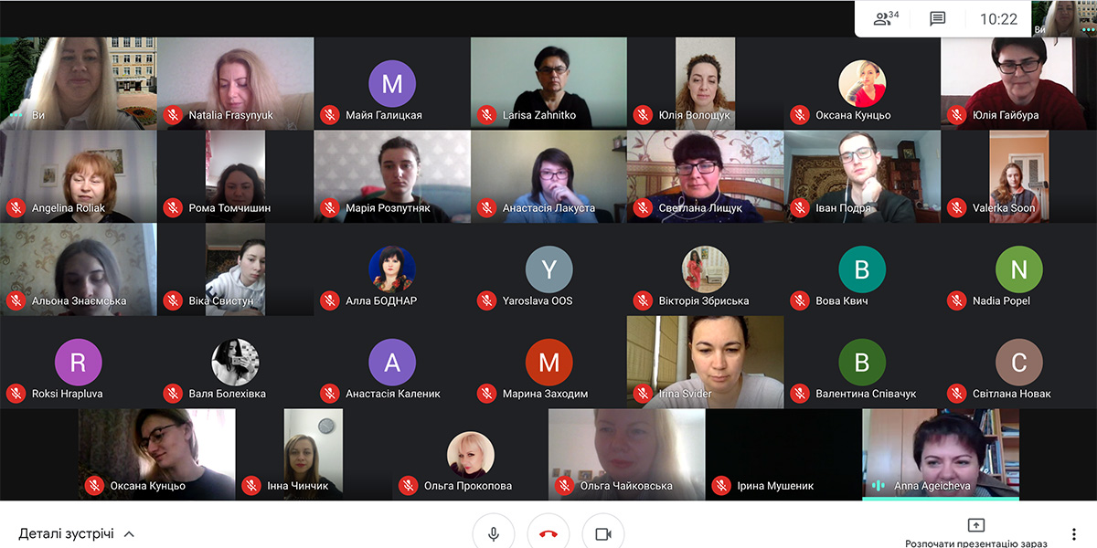Select the Yaroslava OOS avatar tile

coord(548,269)
